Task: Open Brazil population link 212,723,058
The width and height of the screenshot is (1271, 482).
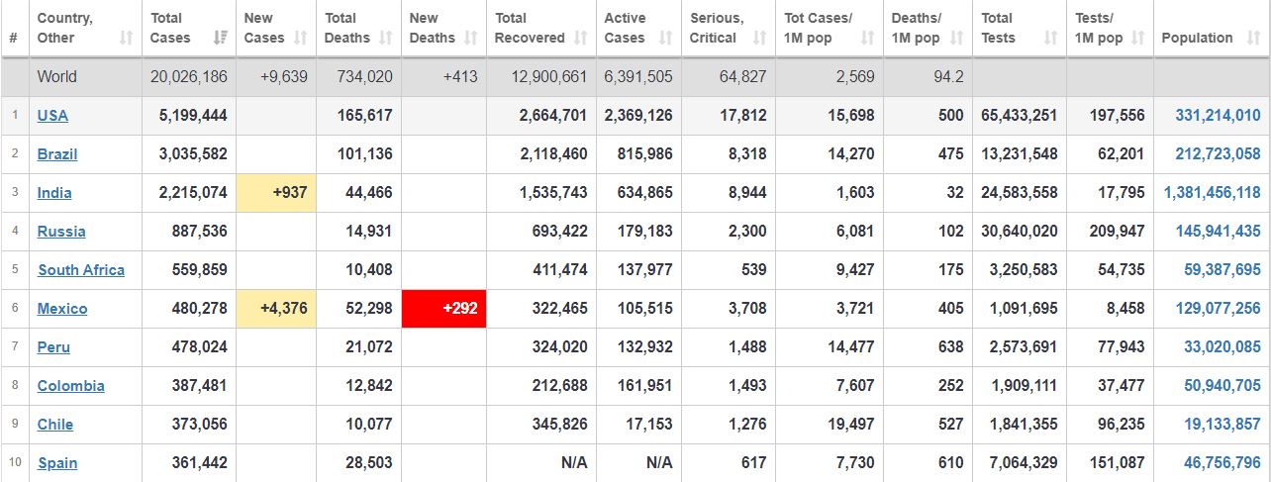Action: (x=1218, y=153)
